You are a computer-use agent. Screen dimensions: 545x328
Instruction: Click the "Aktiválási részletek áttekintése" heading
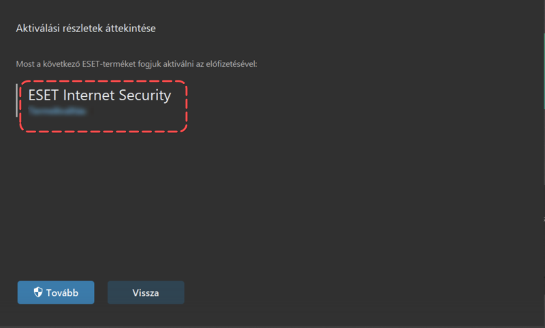pyautogui.click(x=86, y=28)
